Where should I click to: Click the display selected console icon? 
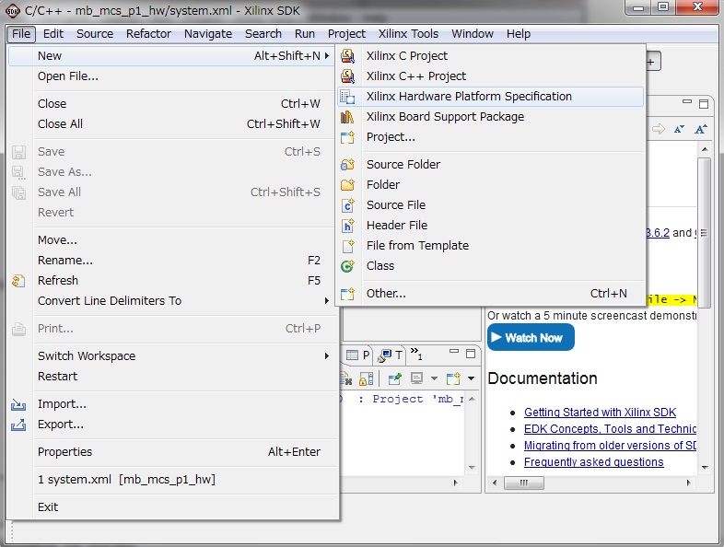click(x=417, y=379)
